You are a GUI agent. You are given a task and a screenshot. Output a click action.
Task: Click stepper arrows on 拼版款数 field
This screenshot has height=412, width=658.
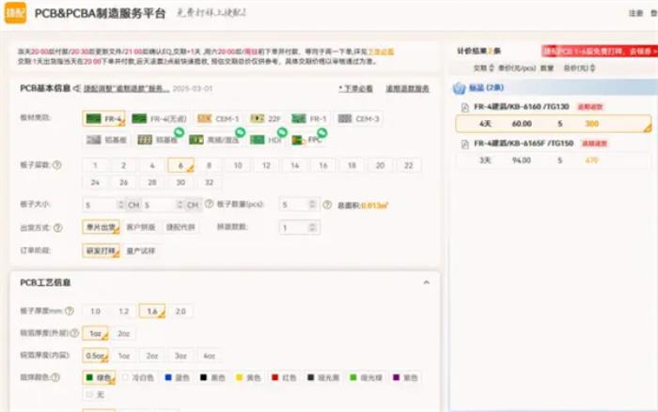(x=312, y=227)
